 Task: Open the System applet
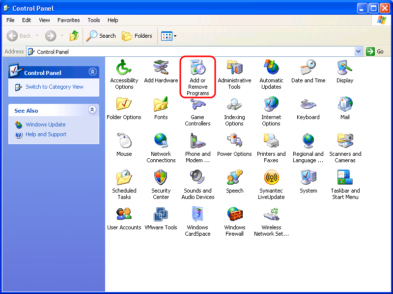coord(309,182)
